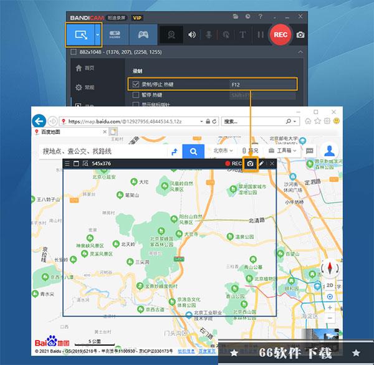
Task: Click the Baidu map place search field
Action: [x=103, y=151]
